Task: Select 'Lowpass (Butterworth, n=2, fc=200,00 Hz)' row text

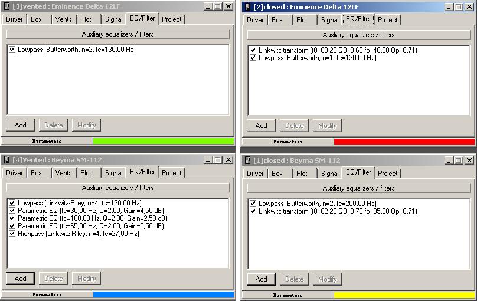Action: point(318,204)
